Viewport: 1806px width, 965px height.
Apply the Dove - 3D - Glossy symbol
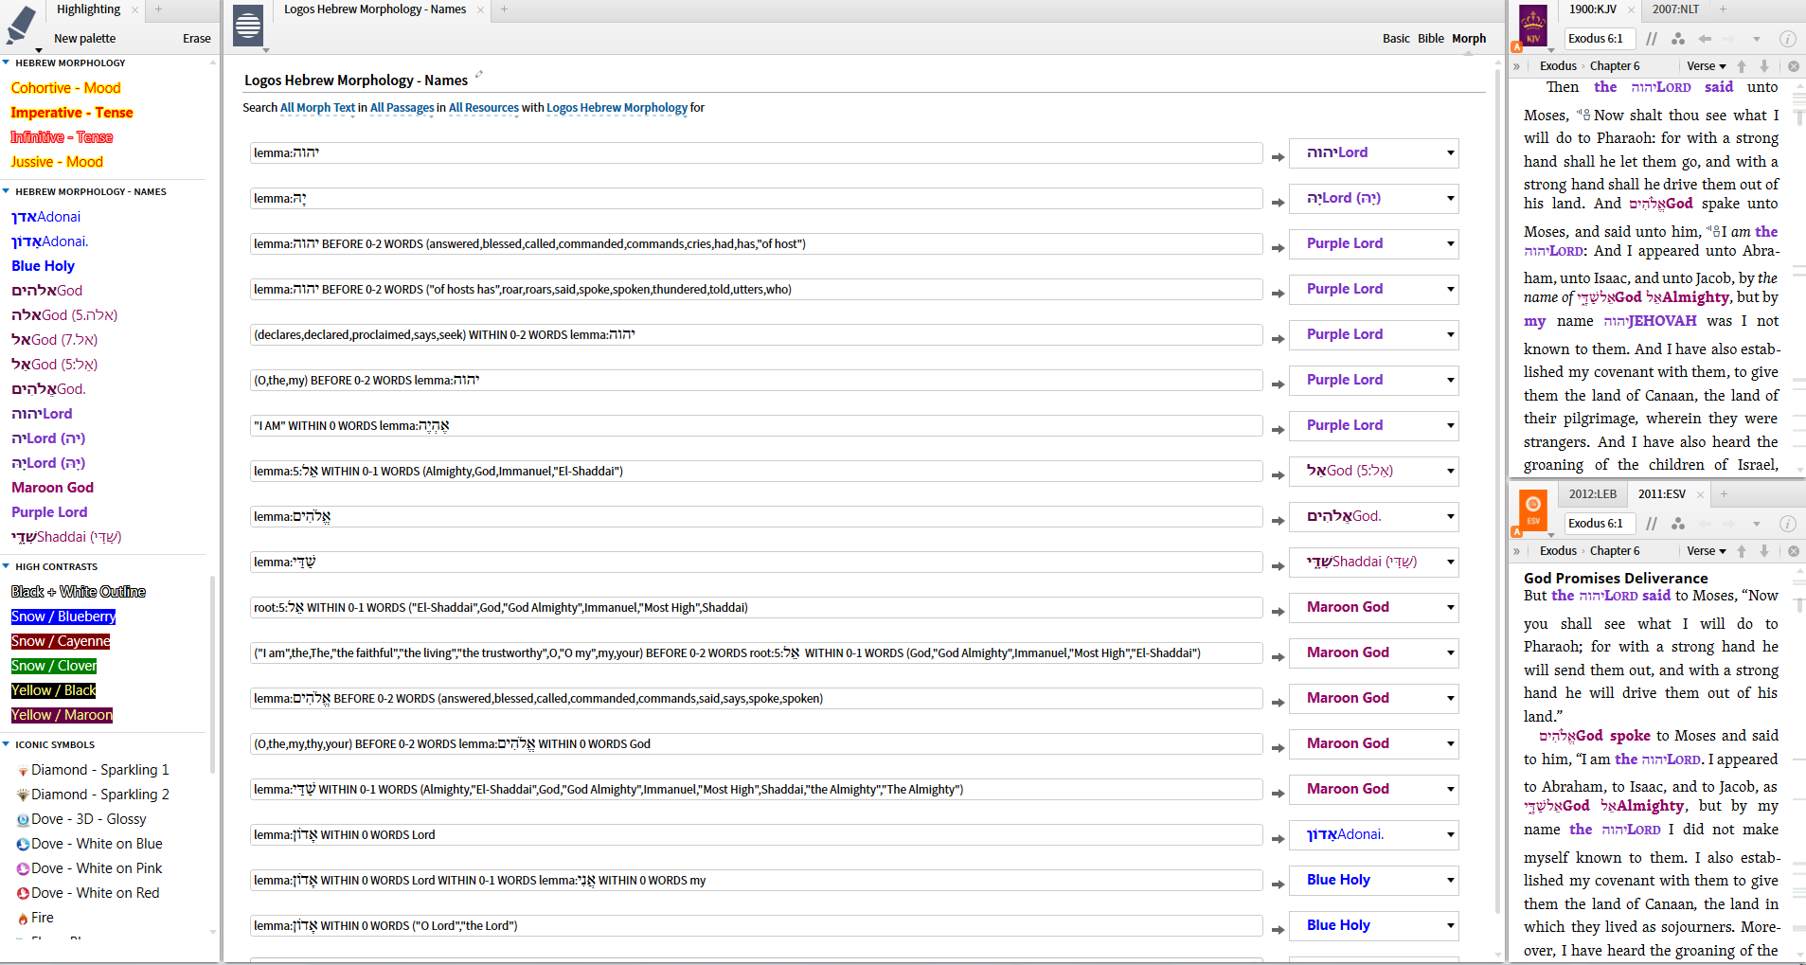[81, 819]
